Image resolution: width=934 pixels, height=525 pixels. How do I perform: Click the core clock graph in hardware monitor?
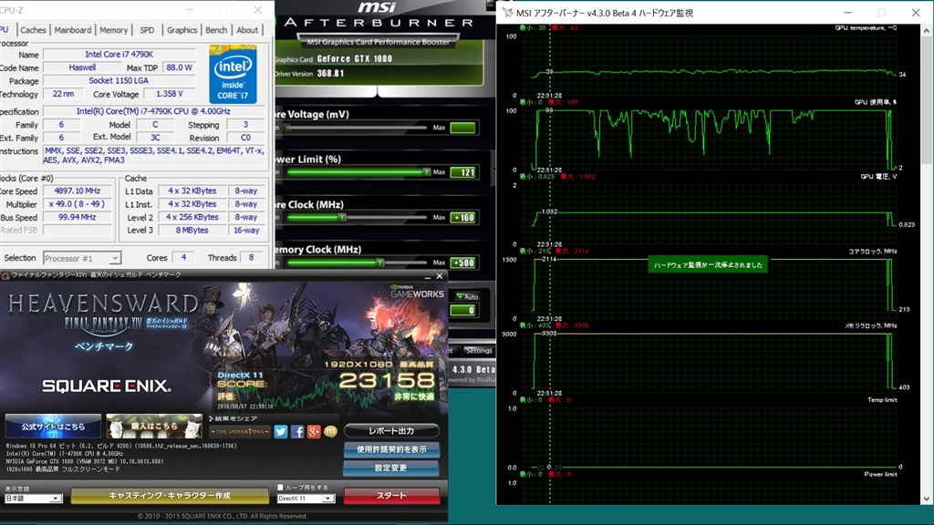tap(709, 289)
